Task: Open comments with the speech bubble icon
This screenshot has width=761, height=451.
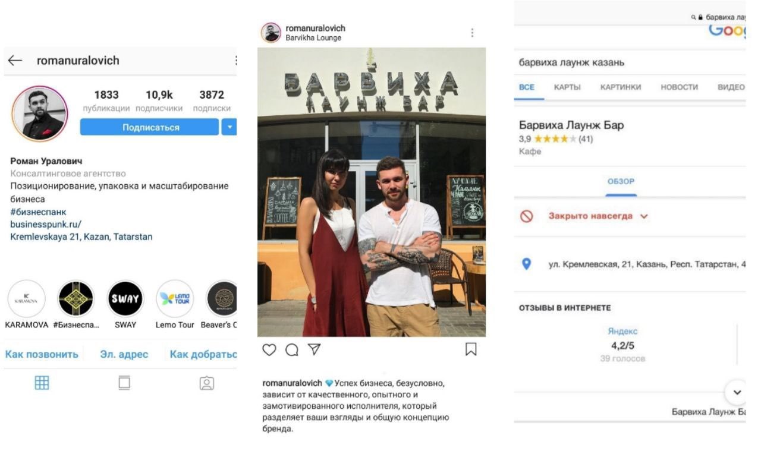Action: (x=291, y=350)
